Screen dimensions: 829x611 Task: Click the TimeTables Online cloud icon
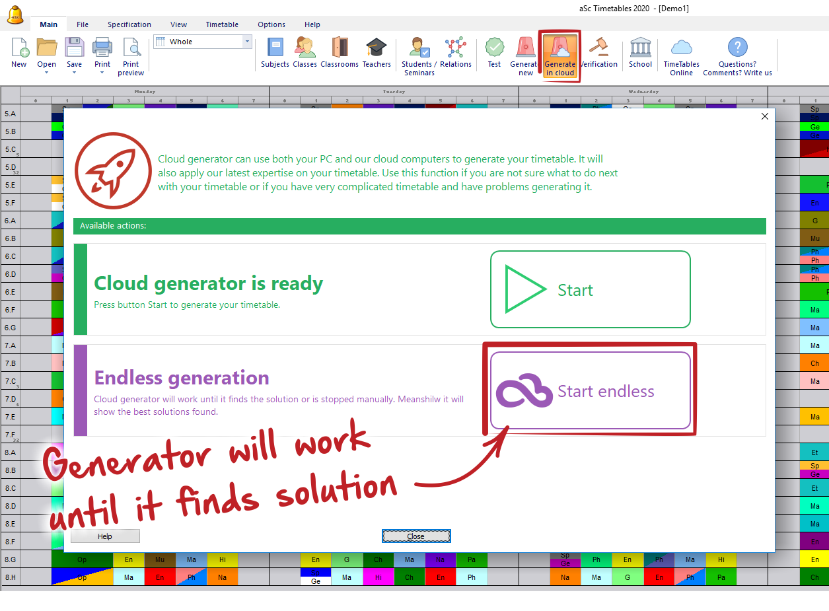(x=681, y=48)
